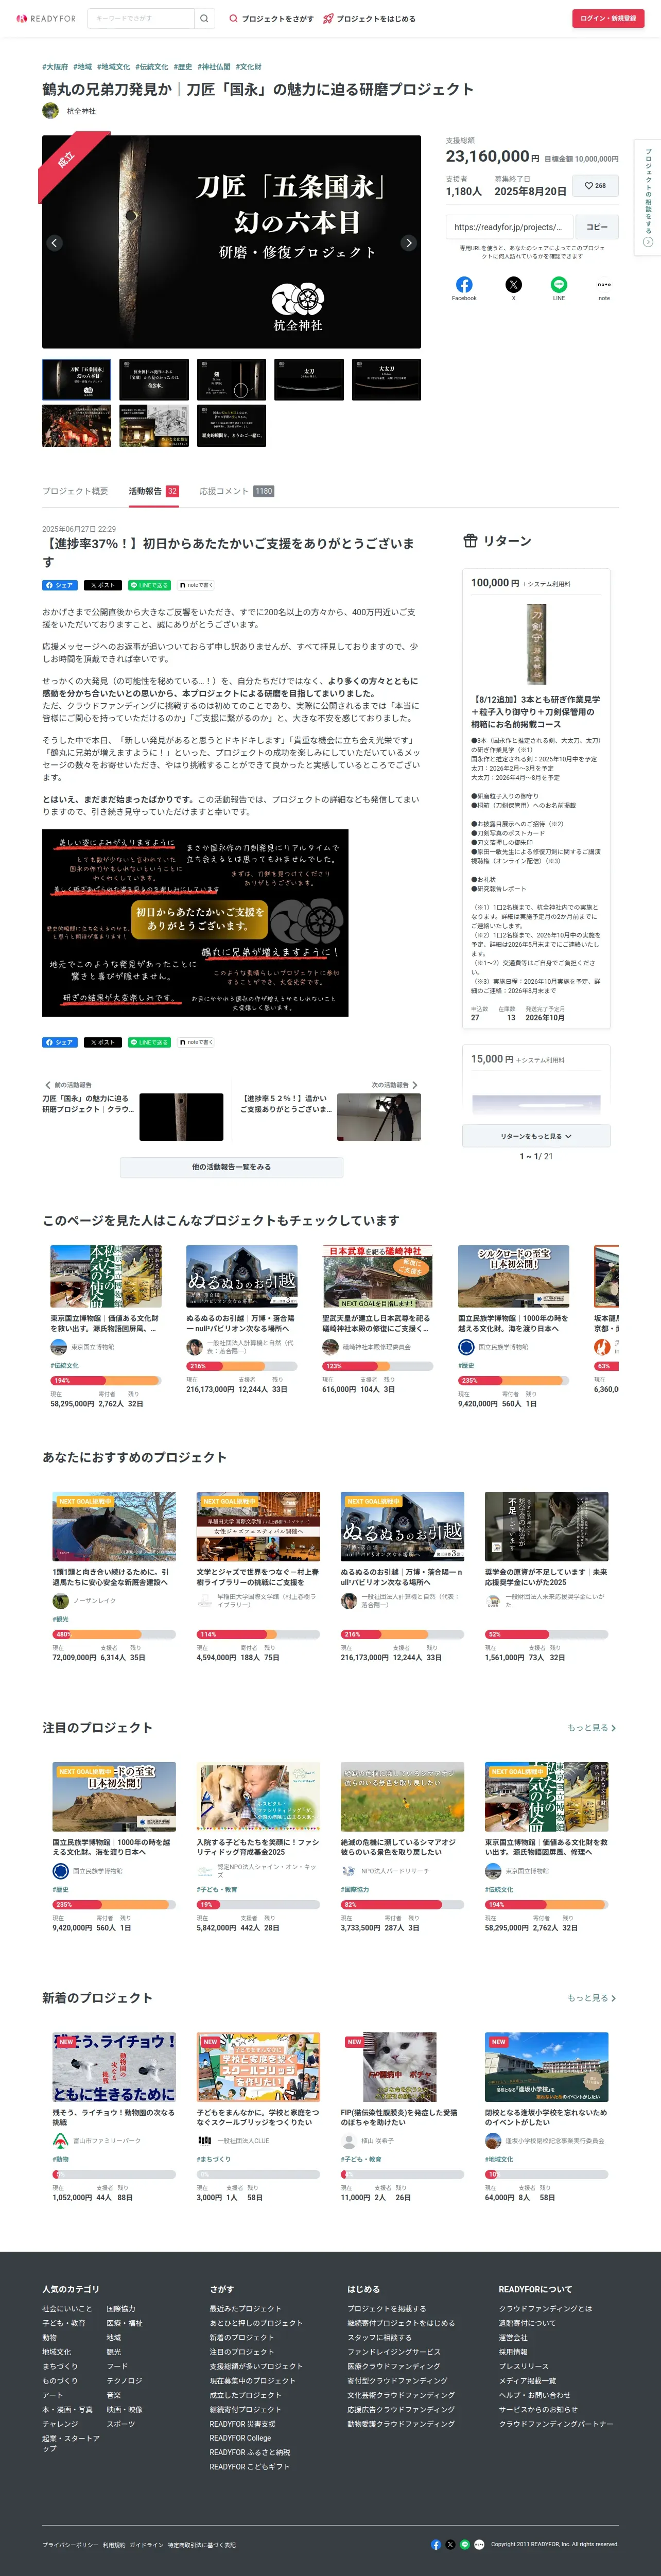Viewport: 661px width, 2576px height.
Task: Share the project via X icon
Action: coord(514,285)
